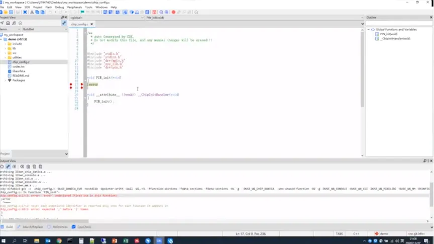
Task: Switch to the References output tab
Action: 58,227
